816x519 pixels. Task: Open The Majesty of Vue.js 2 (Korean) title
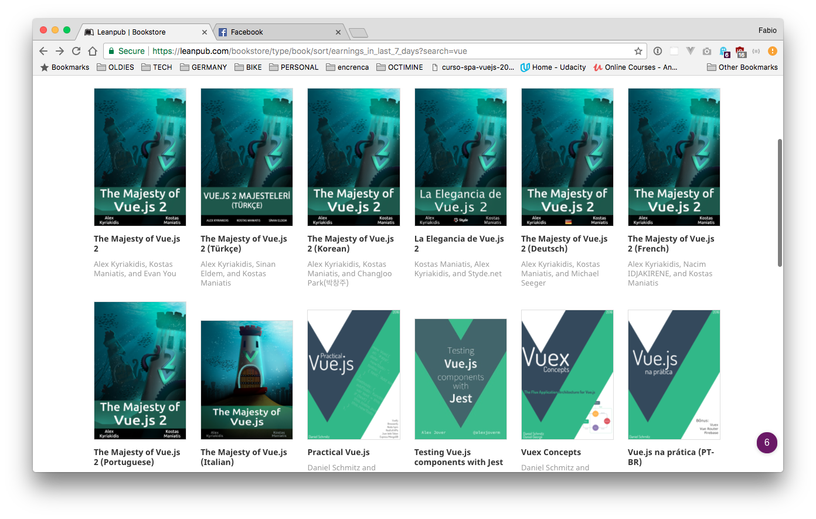[351, 243]
